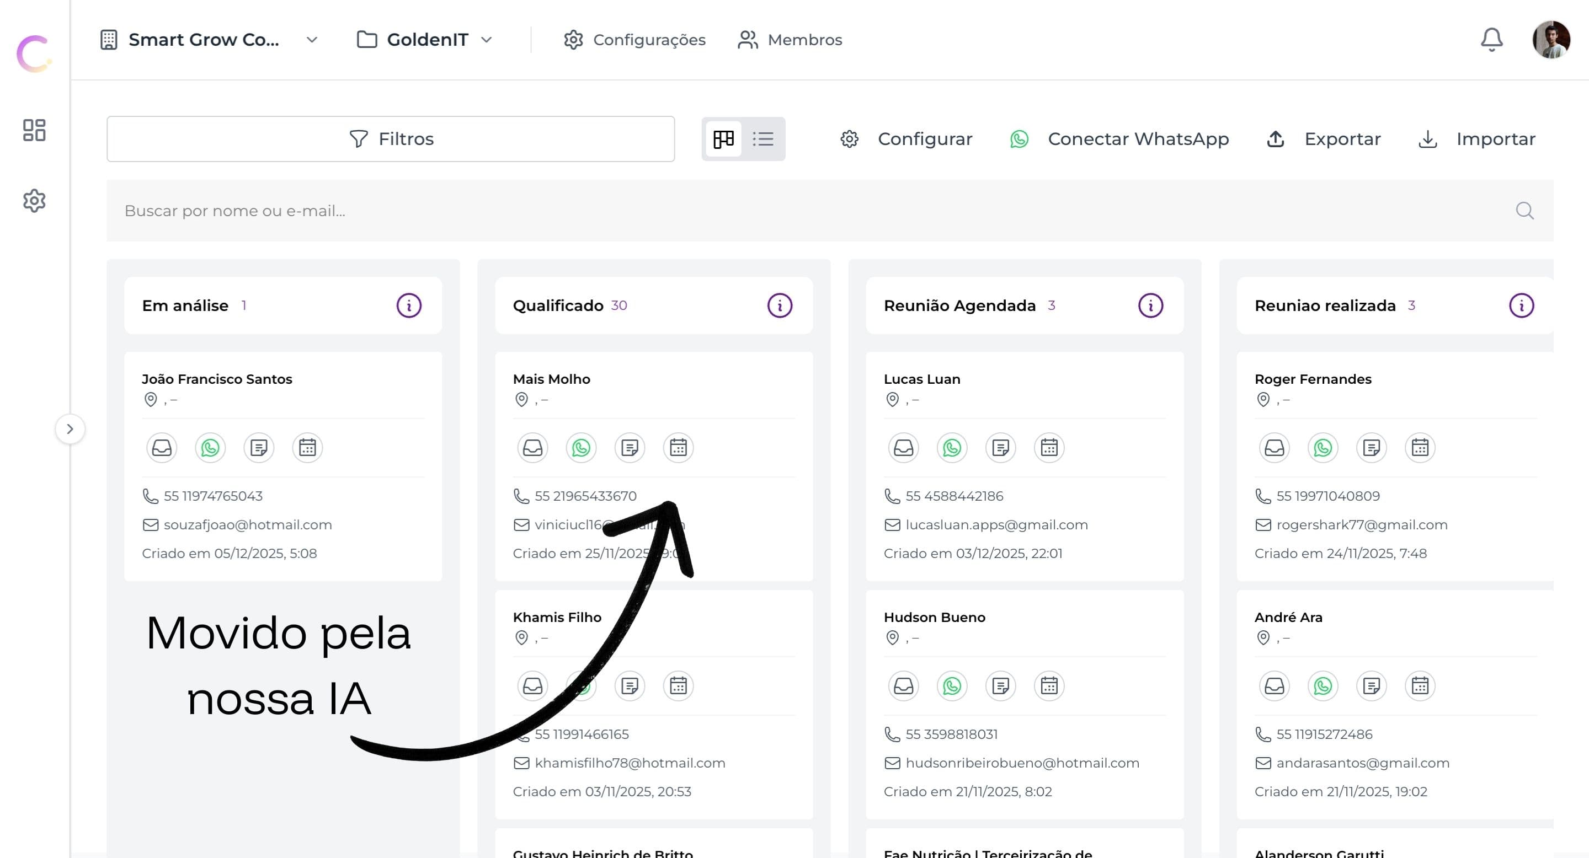Open inbox icon on Roger Fernandes card

tap(1274, 448)
